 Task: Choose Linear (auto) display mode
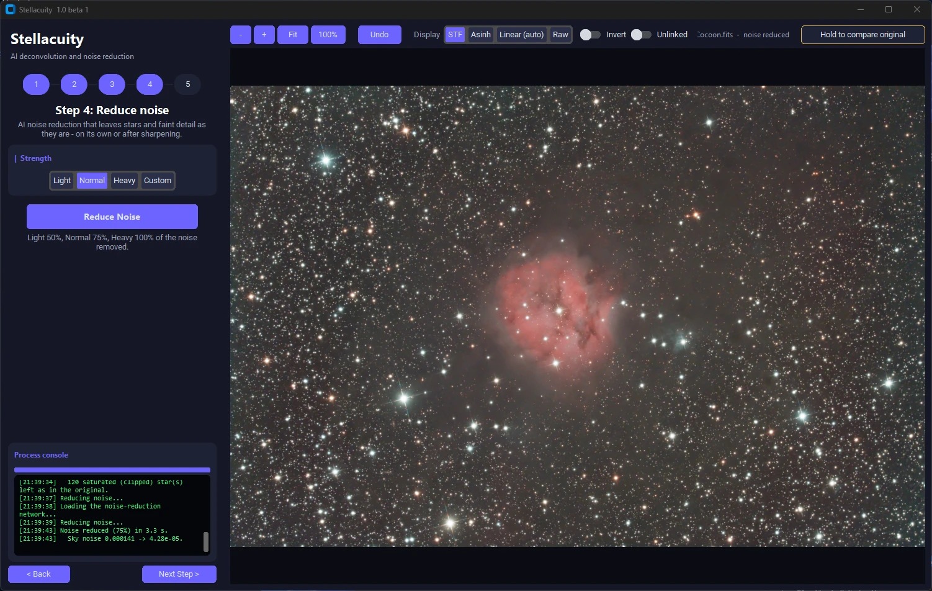(x=522, y=35)
